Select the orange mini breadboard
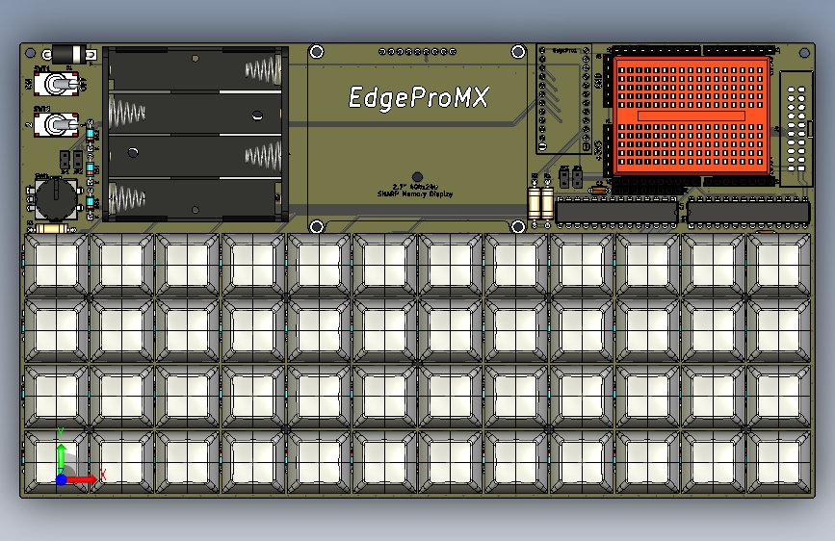The width and height of the screenshot is (835, 541). (x=692, y=116)
